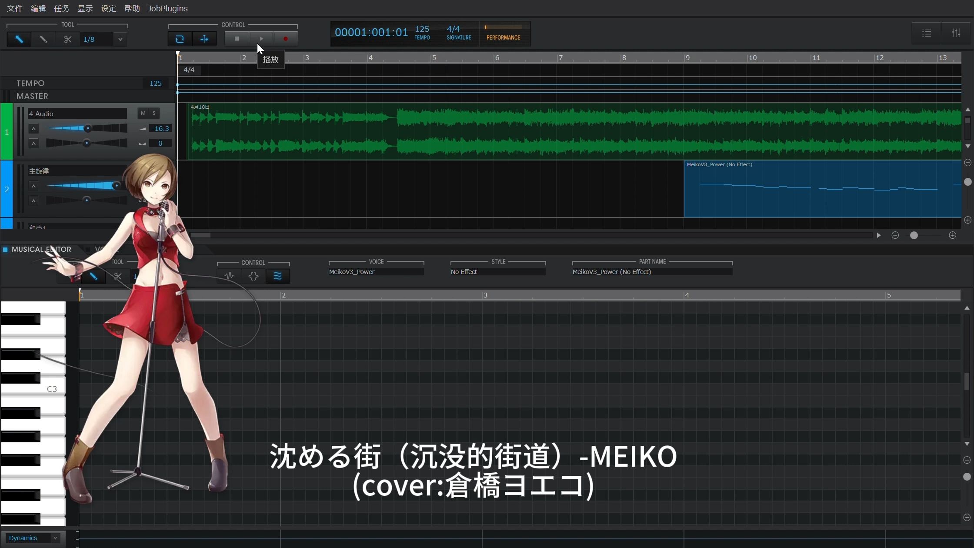Open the JobPlugins menu
Screen dimensions: 974x548
coord(167,8)
